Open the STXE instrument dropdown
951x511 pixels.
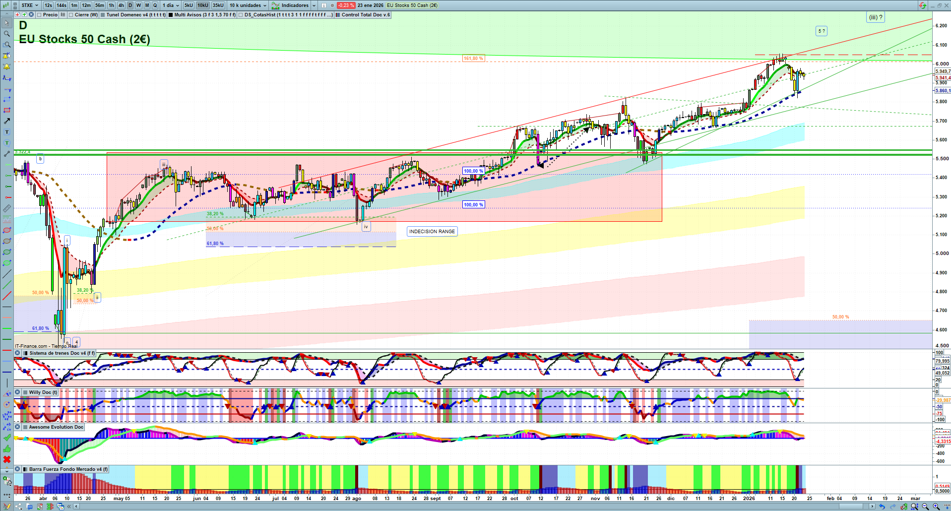[x=29, y=5]
